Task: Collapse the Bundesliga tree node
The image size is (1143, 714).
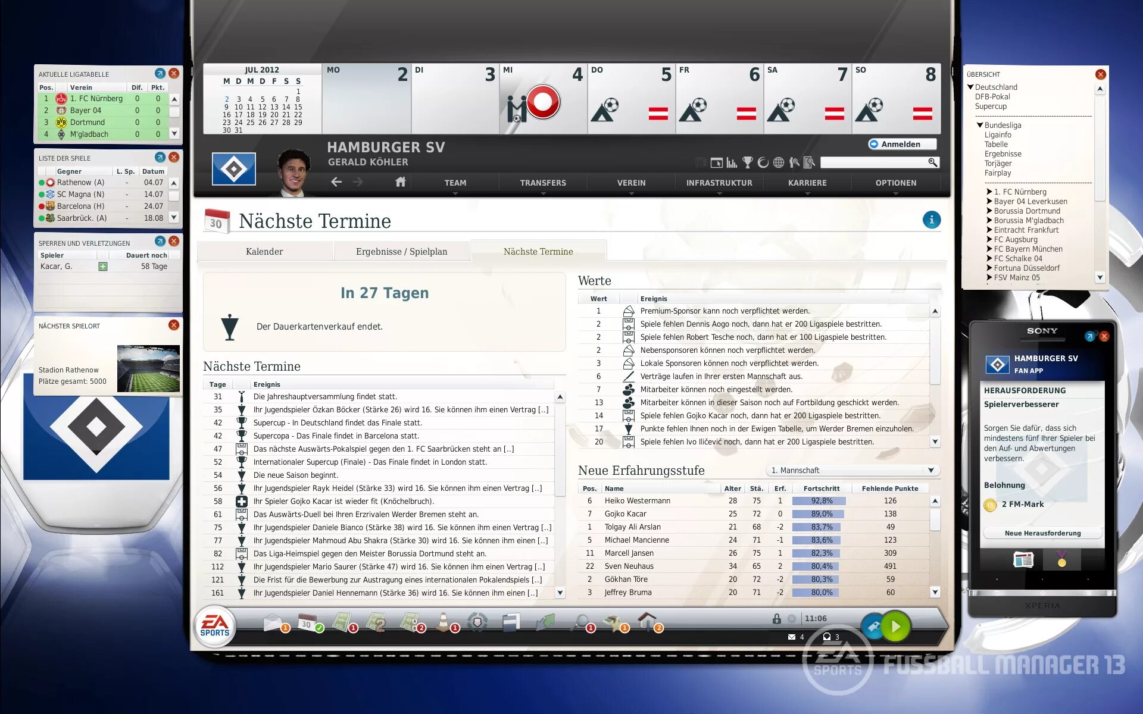Action: [979, 125]
